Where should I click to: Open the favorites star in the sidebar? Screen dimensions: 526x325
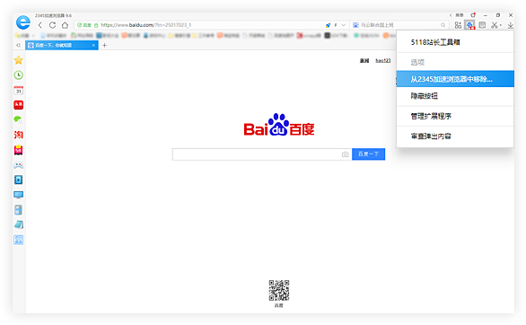19,60
